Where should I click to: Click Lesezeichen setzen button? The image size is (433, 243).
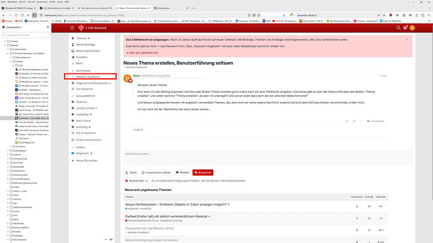point(156,172)
